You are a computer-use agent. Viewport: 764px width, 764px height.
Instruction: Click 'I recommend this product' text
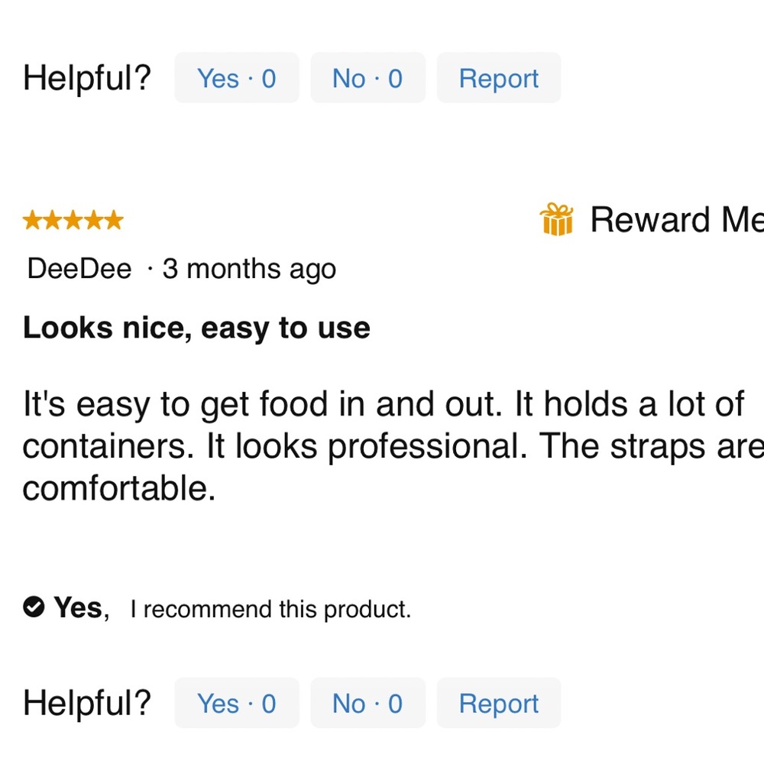(x=270, y=609)
